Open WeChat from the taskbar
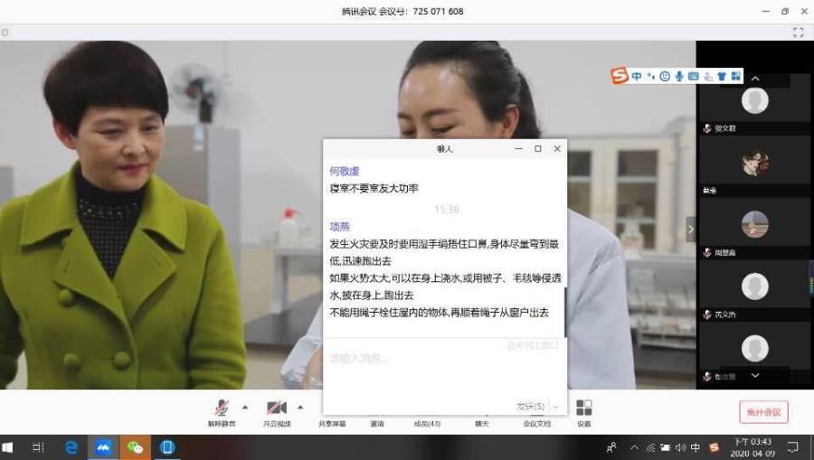The image size is (814, 460). tap(135, 447)
